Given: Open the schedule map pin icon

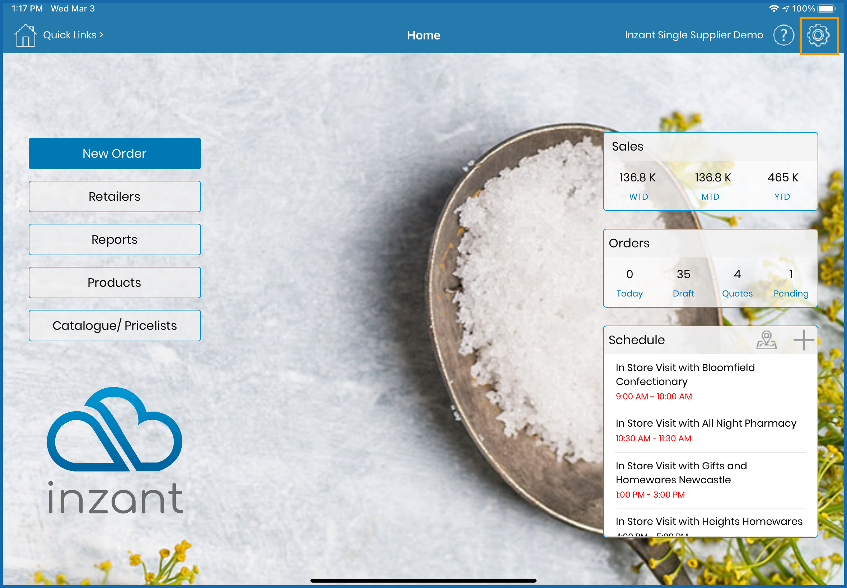Looking at the screenshot, I should (766, 340).
